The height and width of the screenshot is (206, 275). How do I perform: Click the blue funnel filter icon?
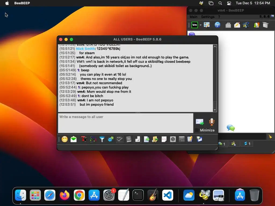point(102,139)
